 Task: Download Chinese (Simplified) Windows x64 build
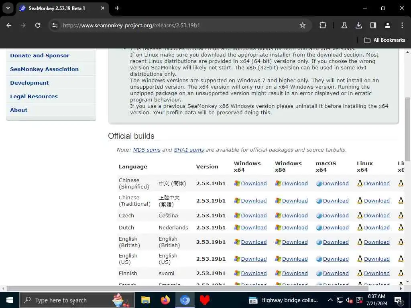[x=254, y=184]
